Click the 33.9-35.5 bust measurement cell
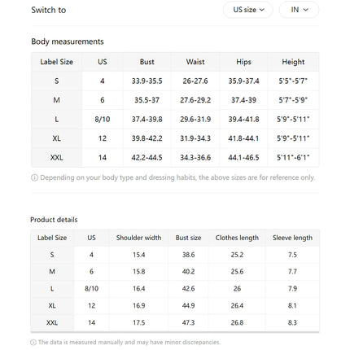Screen dimensions: 350x350 [x=147, y=81]
